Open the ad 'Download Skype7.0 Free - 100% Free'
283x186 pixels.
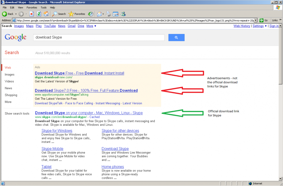tap(86, 91)
